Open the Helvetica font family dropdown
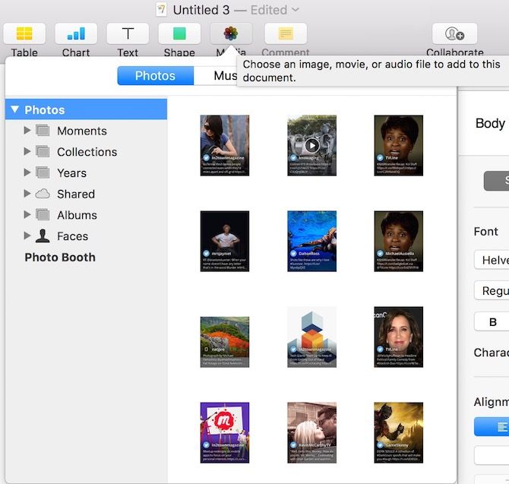Image resolution: width=509 pixels, height=484 pixels. (x=492, y=260)
